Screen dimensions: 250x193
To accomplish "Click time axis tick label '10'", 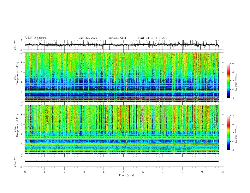I will (x=222, y=172).
